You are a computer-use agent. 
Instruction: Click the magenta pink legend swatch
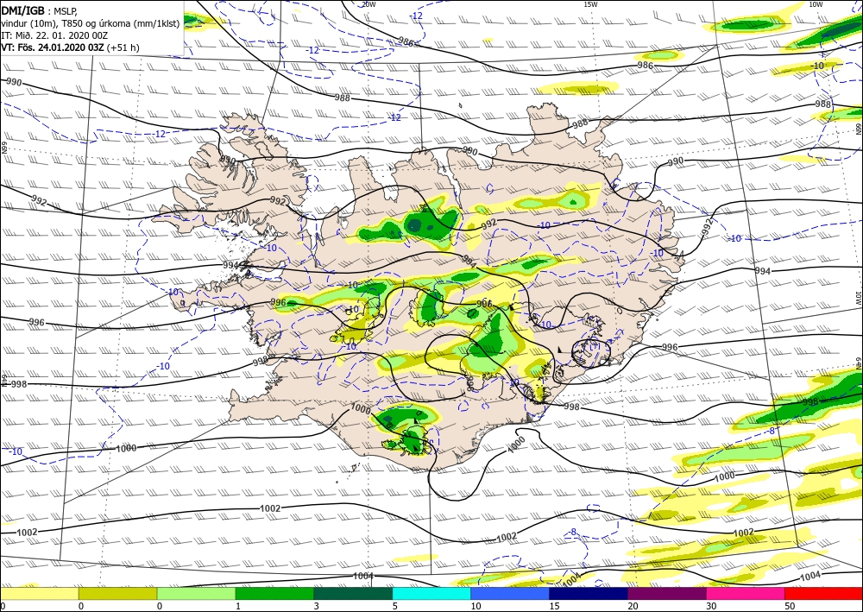(746, 593)
